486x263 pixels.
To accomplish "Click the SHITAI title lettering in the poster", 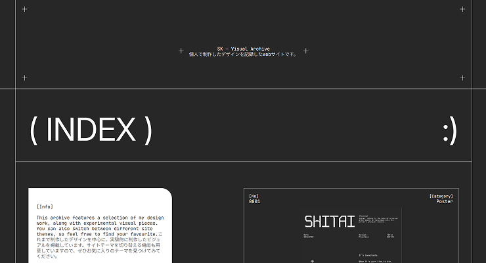I will tap(330, 222).
